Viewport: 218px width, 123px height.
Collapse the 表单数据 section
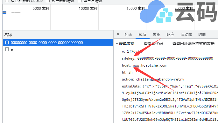(117, 44)
